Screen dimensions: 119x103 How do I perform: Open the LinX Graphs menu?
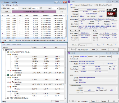point(15,5)
